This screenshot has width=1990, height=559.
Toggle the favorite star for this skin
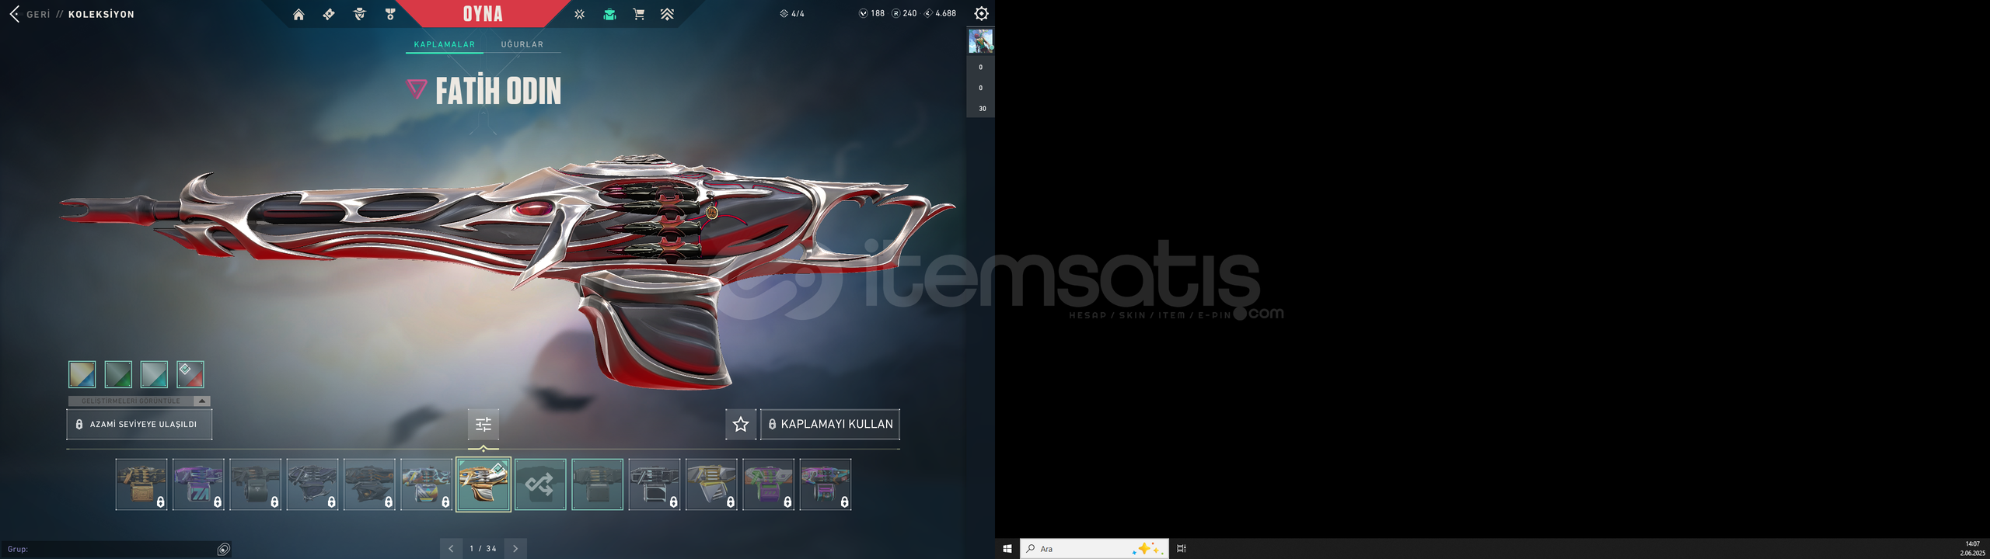tap(741, 425)
